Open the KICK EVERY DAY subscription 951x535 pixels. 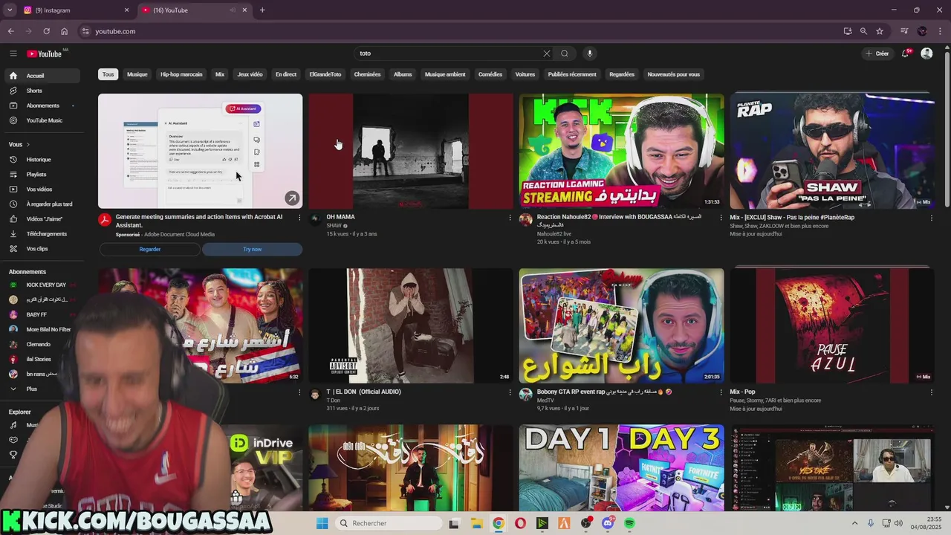click(42, 285)
